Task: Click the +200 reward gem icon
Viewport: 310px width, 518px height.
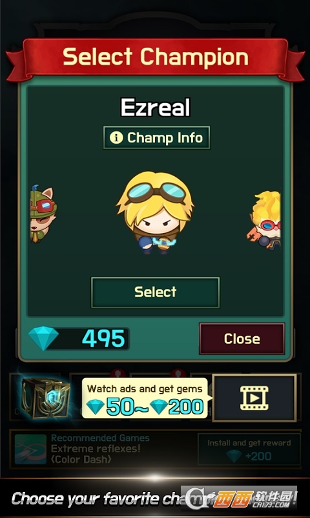Action: tap(234, 456)
